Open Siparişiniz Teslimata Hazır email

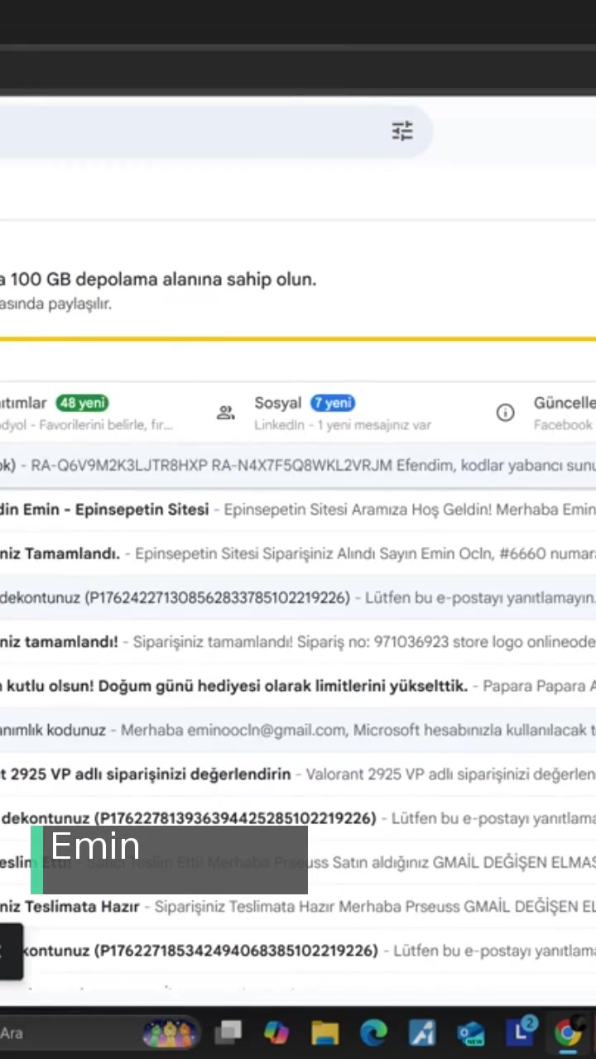(x=298, y=906)
